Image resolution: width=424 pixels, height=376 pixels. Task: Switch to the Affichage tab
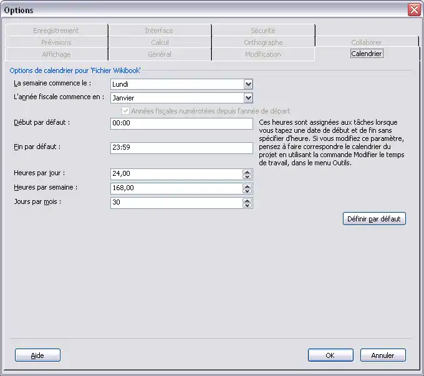coord(56,55)
